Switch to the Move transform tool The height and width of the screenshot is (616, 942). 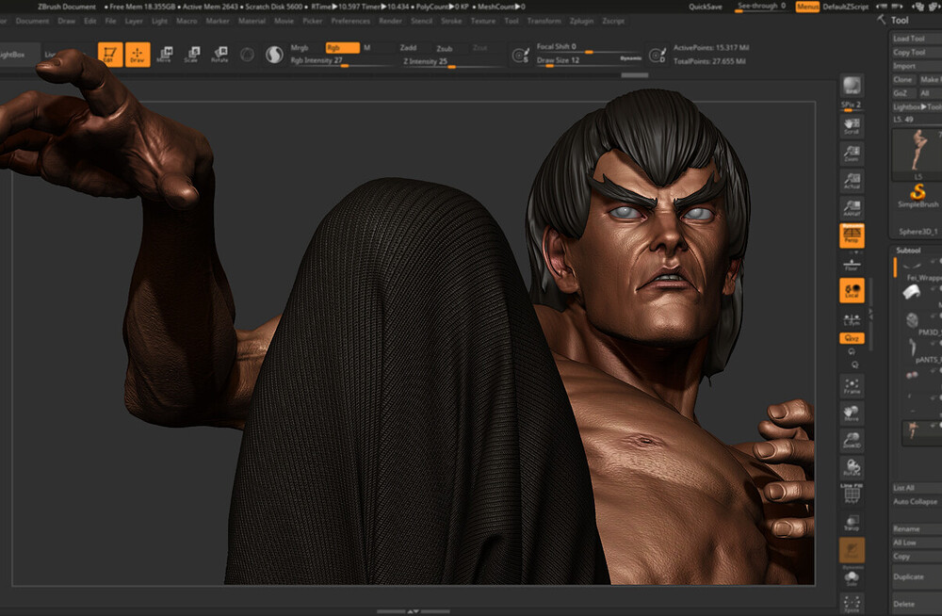coord(164,54)
